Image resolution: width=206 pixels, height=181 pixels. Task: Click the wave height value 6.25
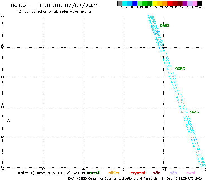coord(194,140)
